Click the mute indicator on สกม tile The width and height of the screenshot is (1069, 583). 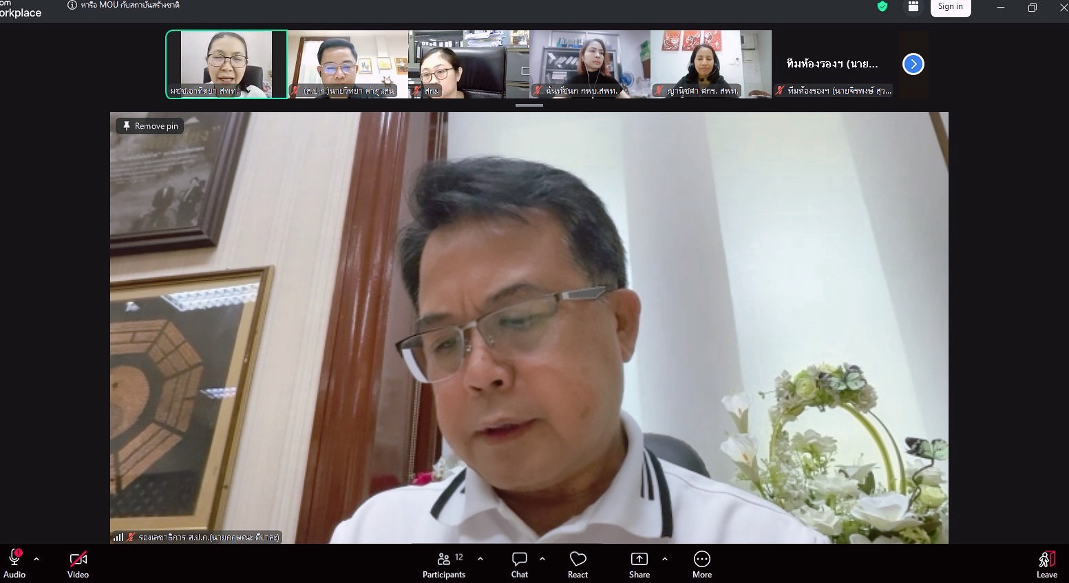point(418,90)
